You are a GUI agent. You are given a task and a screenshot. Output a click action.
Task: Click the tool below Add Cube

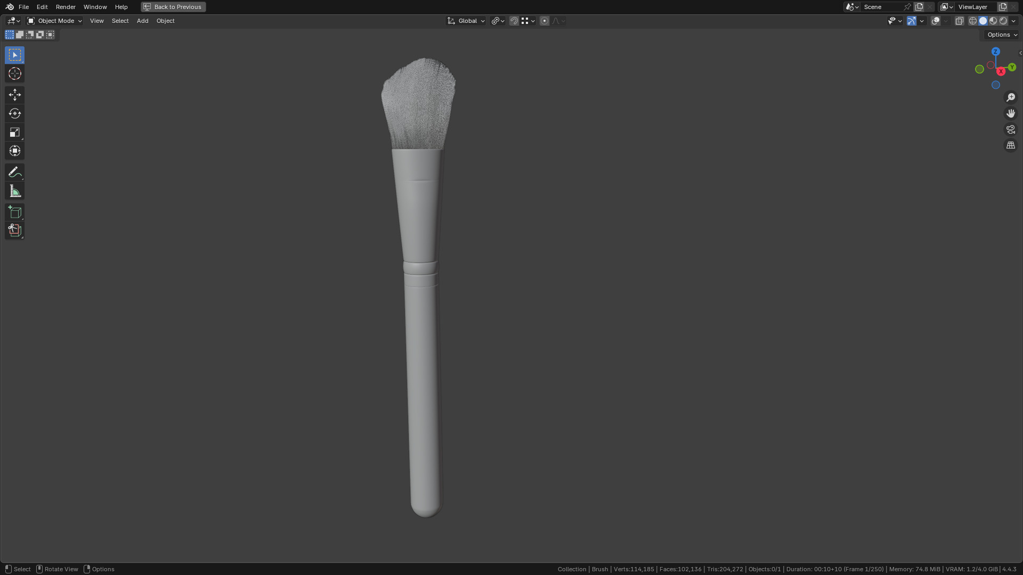14,231
